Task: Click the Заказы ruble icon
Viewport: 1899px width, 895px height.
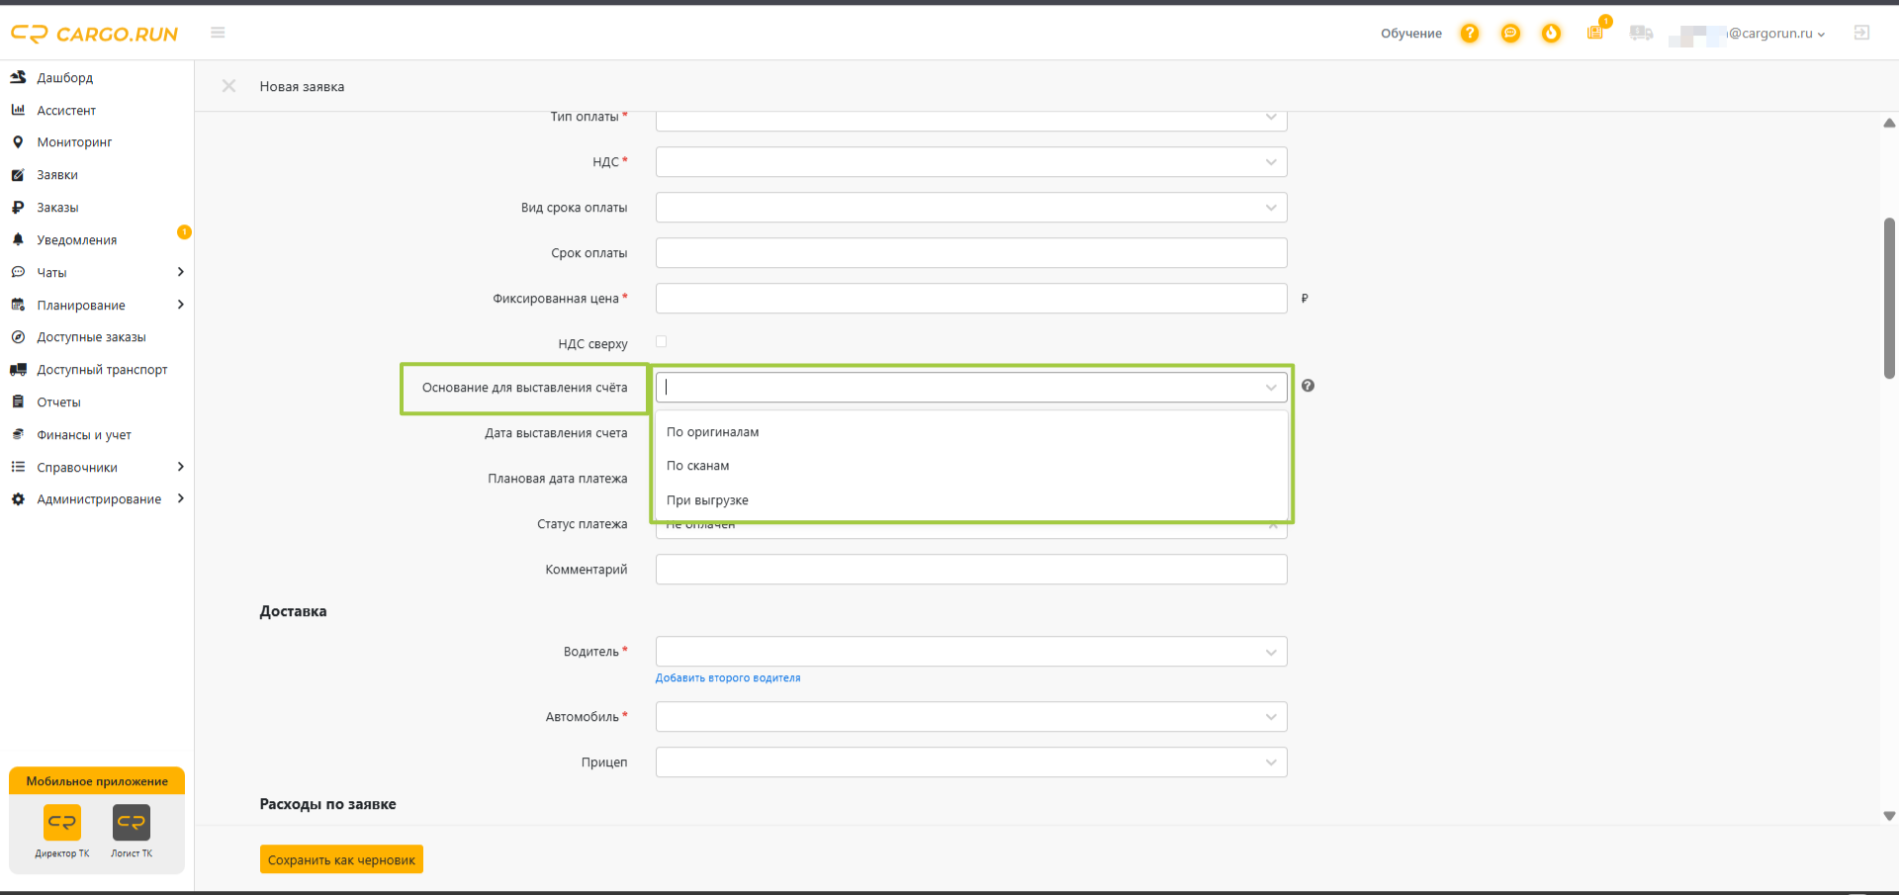Action: (18, 208)
